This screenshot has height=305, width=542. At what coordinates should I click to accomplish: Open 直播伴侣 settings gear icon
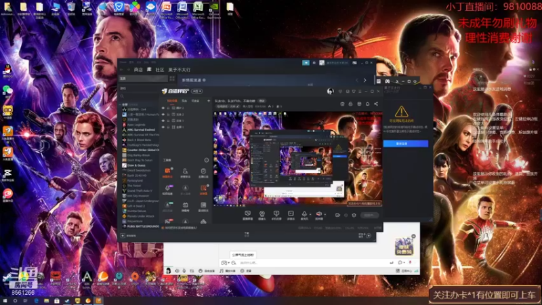click(354, 215)
